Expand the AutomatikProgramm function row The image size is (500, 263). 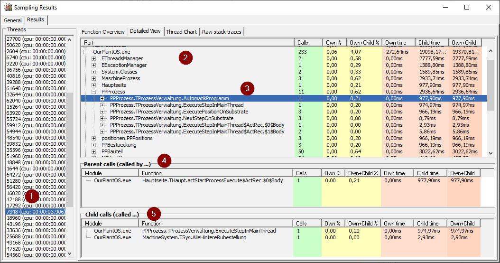[x=102, y=98]
